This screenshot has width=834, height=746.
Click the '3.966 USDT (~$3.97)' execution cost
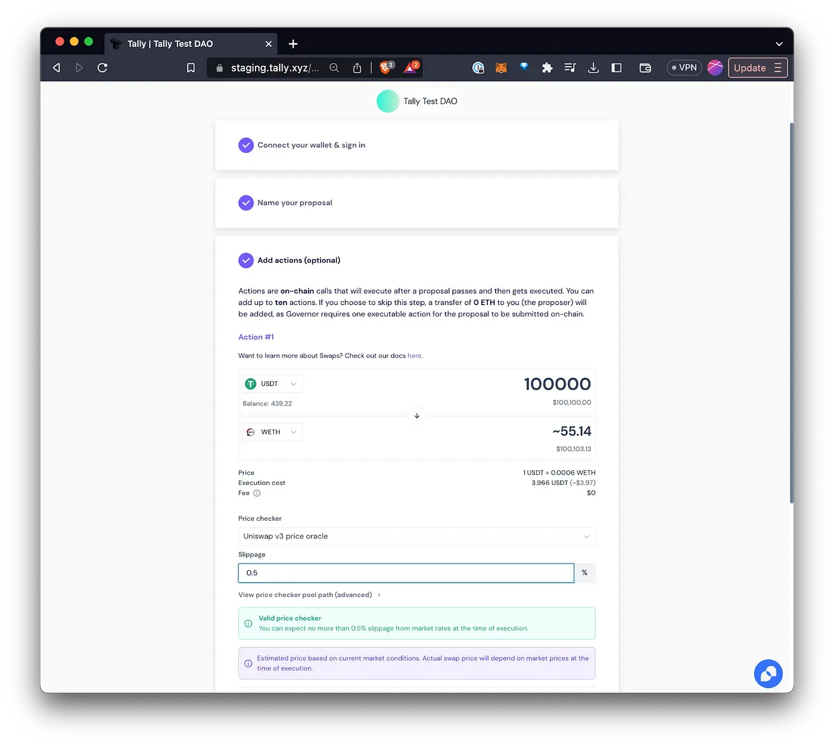click(563, 483)
